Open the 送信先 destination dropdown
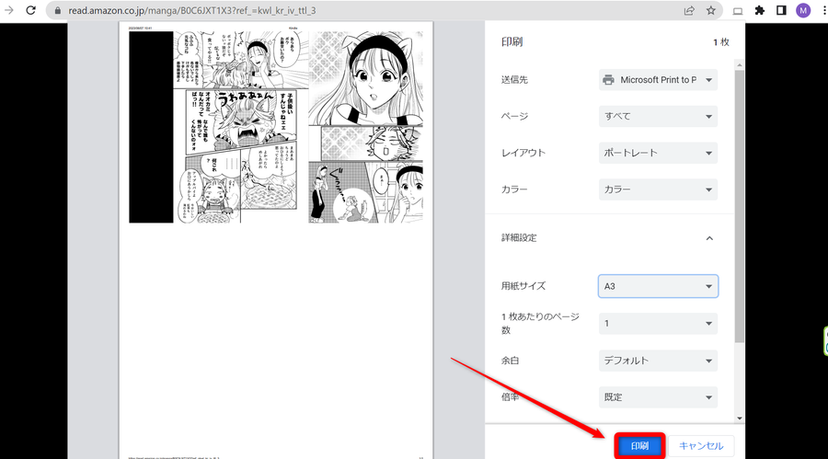The width and height of the screenshot is (828, 459). click(658, 80)
